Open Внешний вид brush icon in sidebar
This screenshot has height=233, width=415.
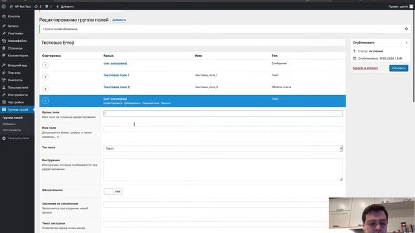click(x=4, y=65)
